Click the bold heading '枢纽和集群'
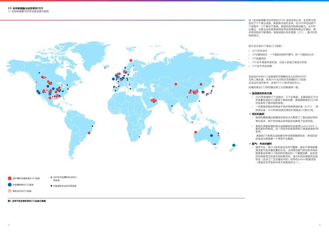This screenshot has height=232, width=329. pos(258,114)
